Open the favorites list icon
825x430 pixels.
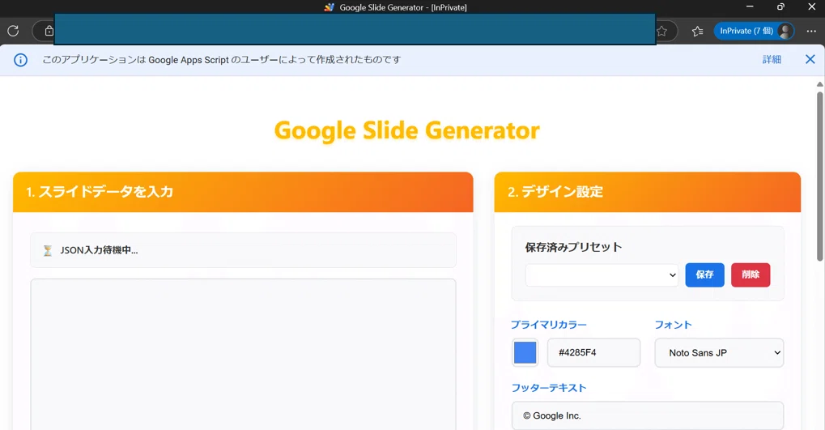tap(698, 31)
